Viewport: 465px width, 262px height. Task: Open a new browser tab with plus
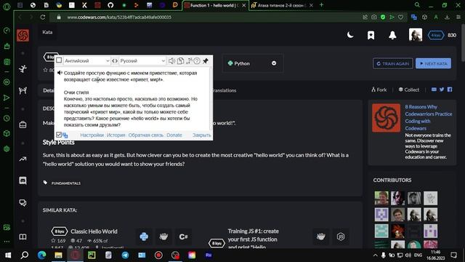(x=321, y=5)
